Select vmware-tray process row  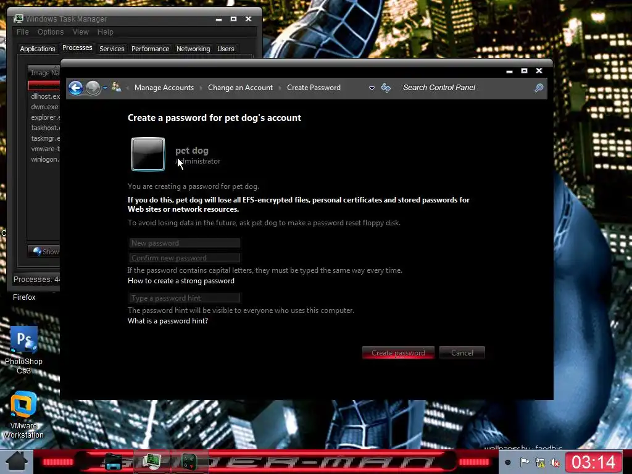tap(44, 149)
